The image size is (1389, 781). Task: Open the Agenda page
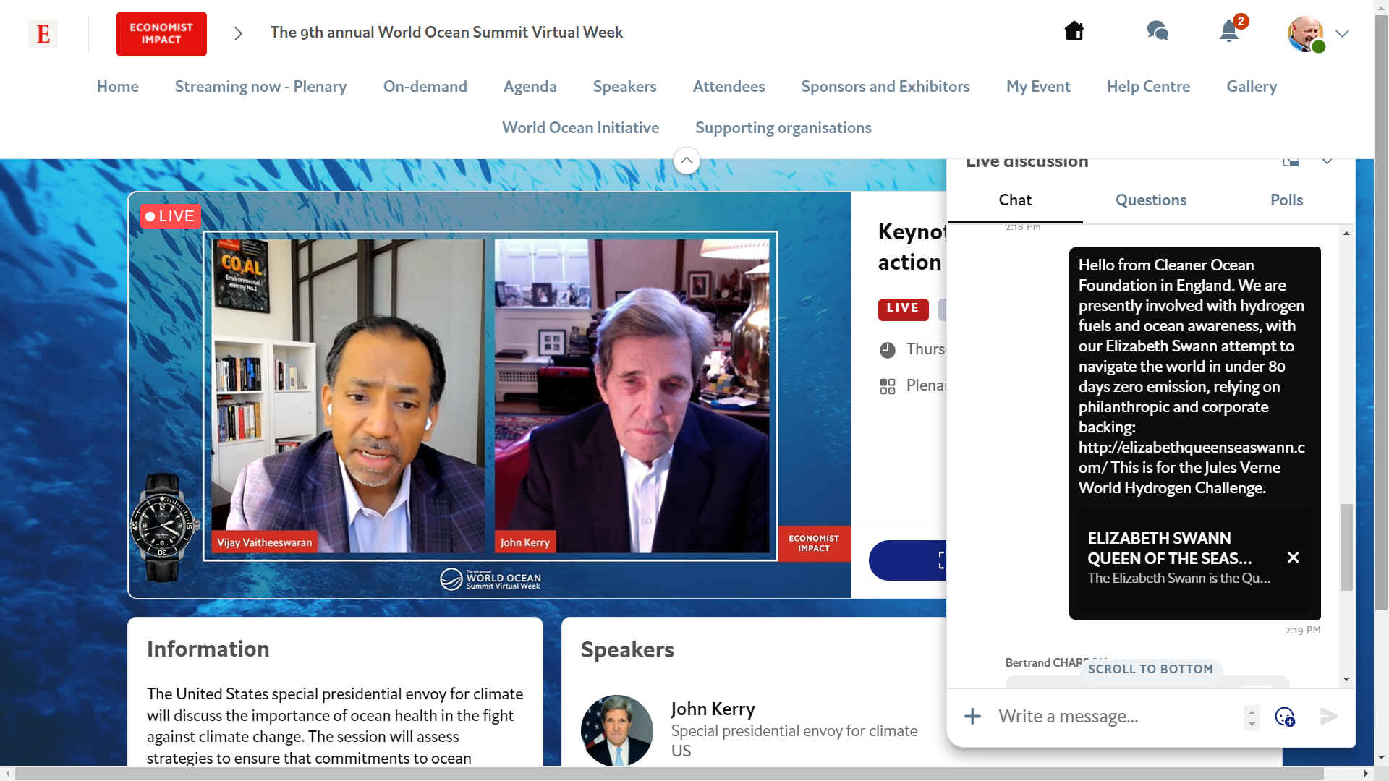coord(530,87)
